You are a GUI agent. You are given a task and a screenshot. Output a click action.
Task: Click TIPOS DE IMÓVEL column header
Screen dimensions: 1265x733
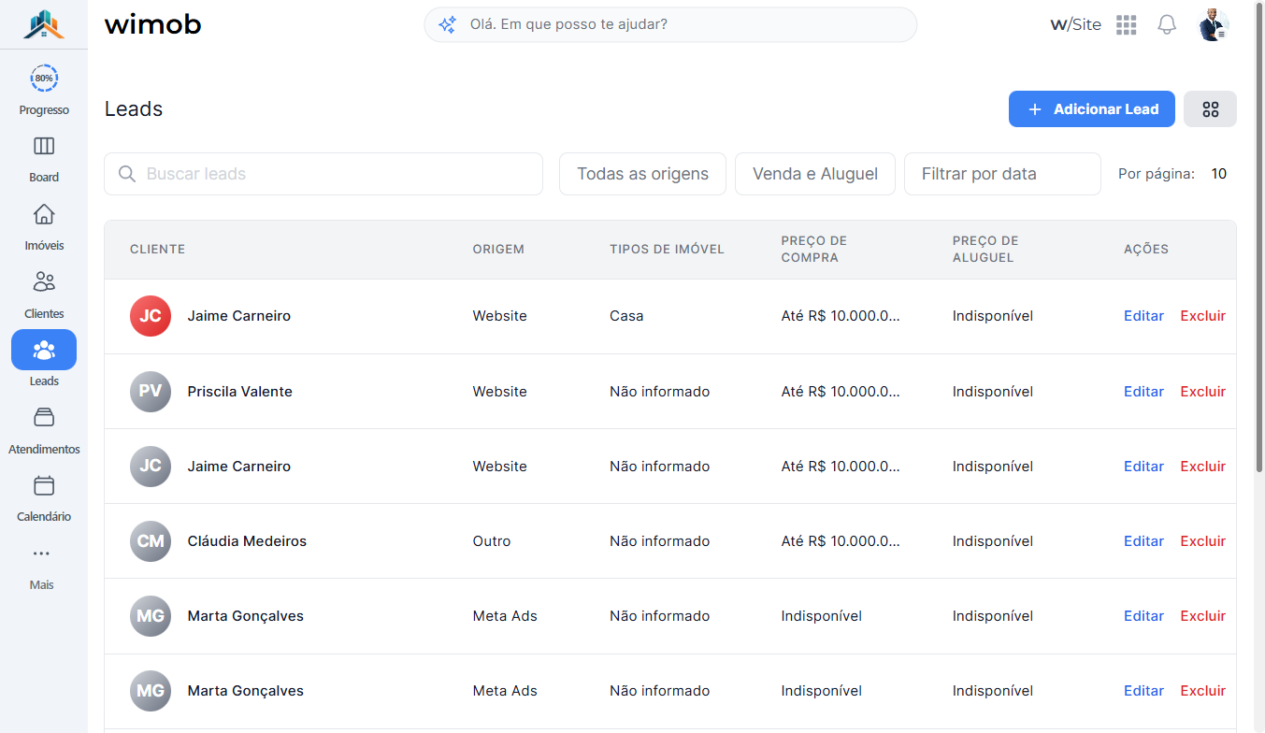pyautogui.click(x=667, y=249)
